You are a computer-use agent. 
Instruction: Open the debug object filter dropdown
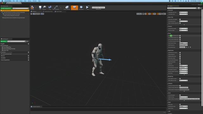(x=98, y=8)
